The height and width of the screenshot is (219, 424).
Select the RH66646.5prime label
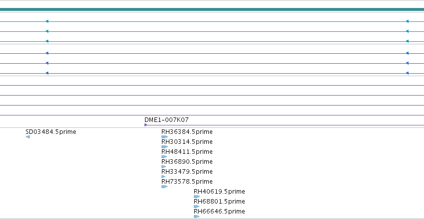tap(219, 211)
